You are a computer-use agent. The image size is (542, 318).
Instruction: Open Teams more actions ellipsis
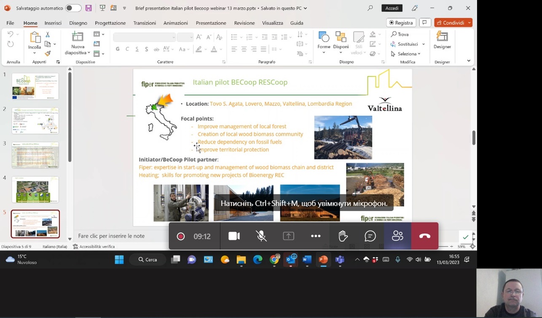coord(316,236)
